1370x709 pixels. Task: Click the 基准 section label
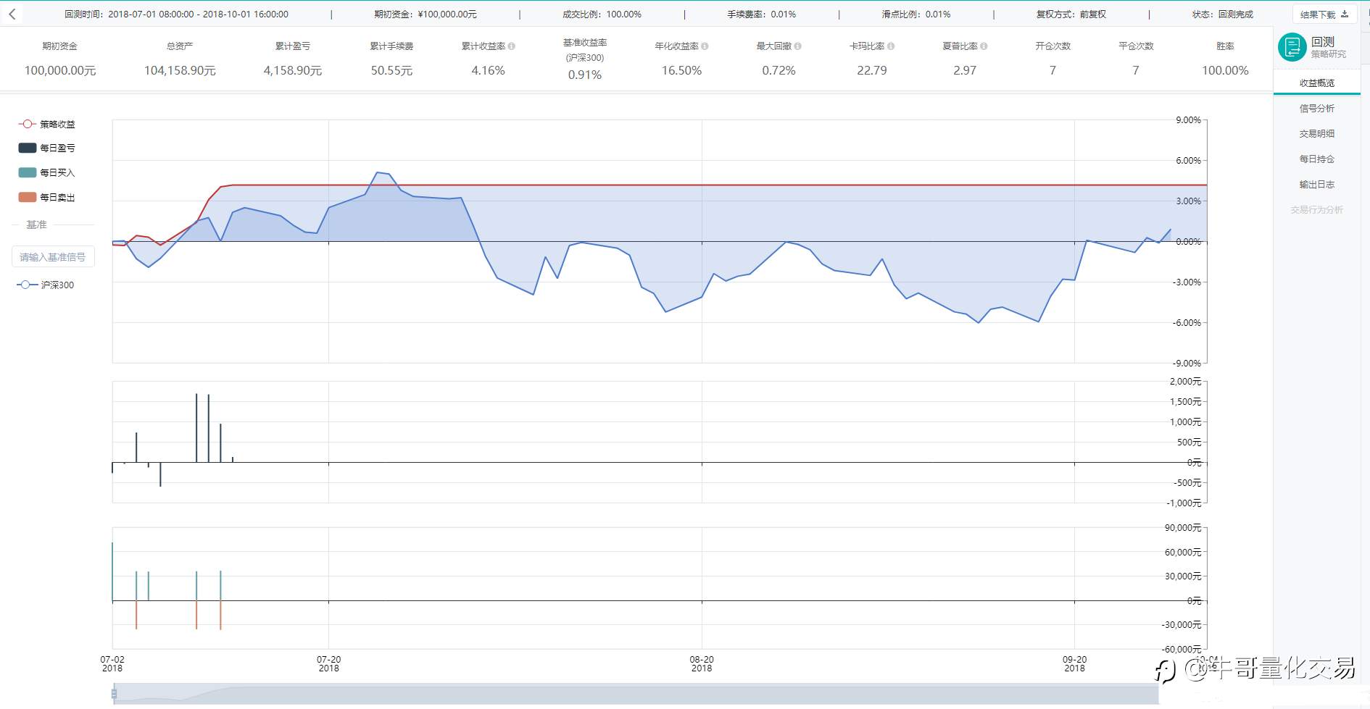point(36,225)
